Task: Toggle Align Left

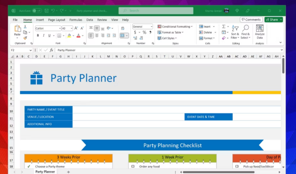Action: pyautogui.click(x=91, y=35)
